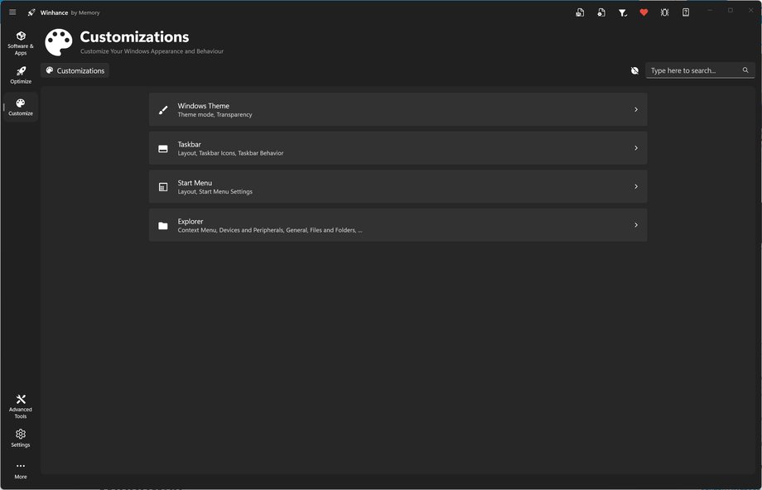Go to the Optimize page

pyautogui.click(x=21, y=75)
